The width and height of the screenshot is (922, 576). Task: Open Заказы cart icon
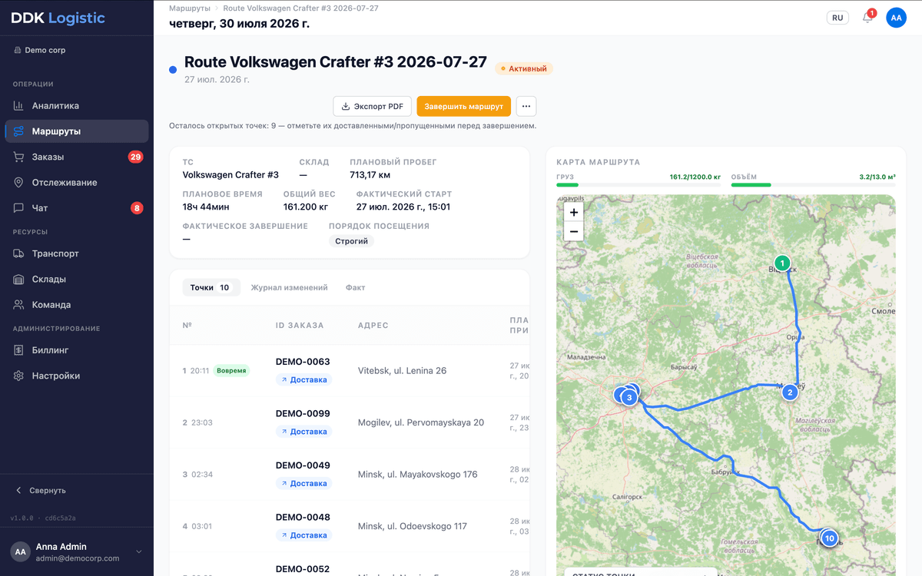point(18,157)
